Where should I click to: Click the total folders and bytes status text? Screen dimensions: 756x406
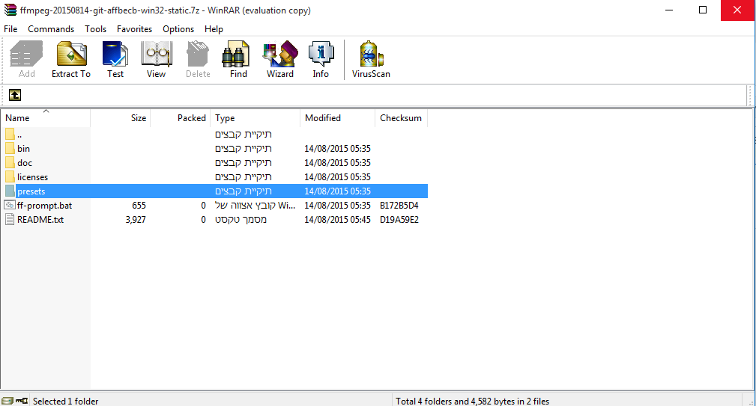[473, 401]
